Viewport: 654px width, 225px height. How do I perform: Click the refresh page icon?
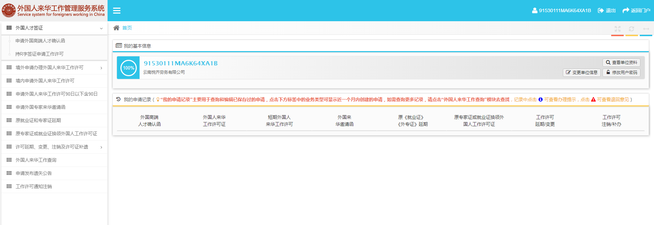pos(631,29)
